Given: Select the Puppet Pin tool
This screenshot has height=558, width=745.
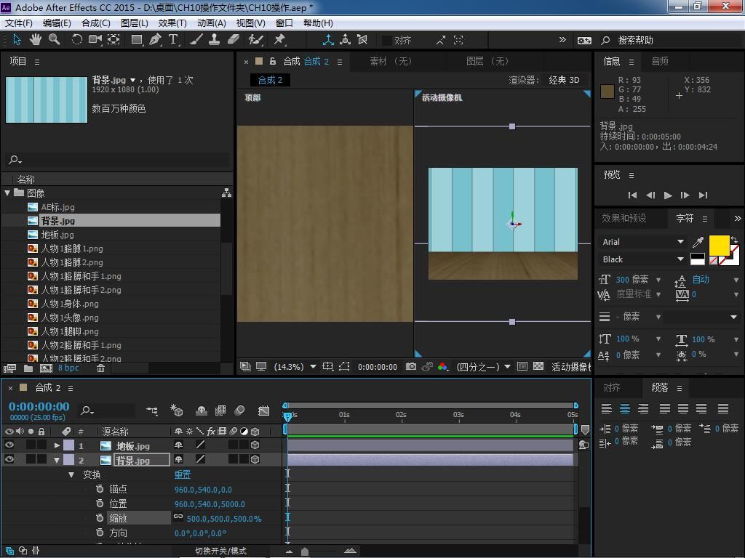Looking at the screenshot, I should pyautogui.click(x=279, y=40).
